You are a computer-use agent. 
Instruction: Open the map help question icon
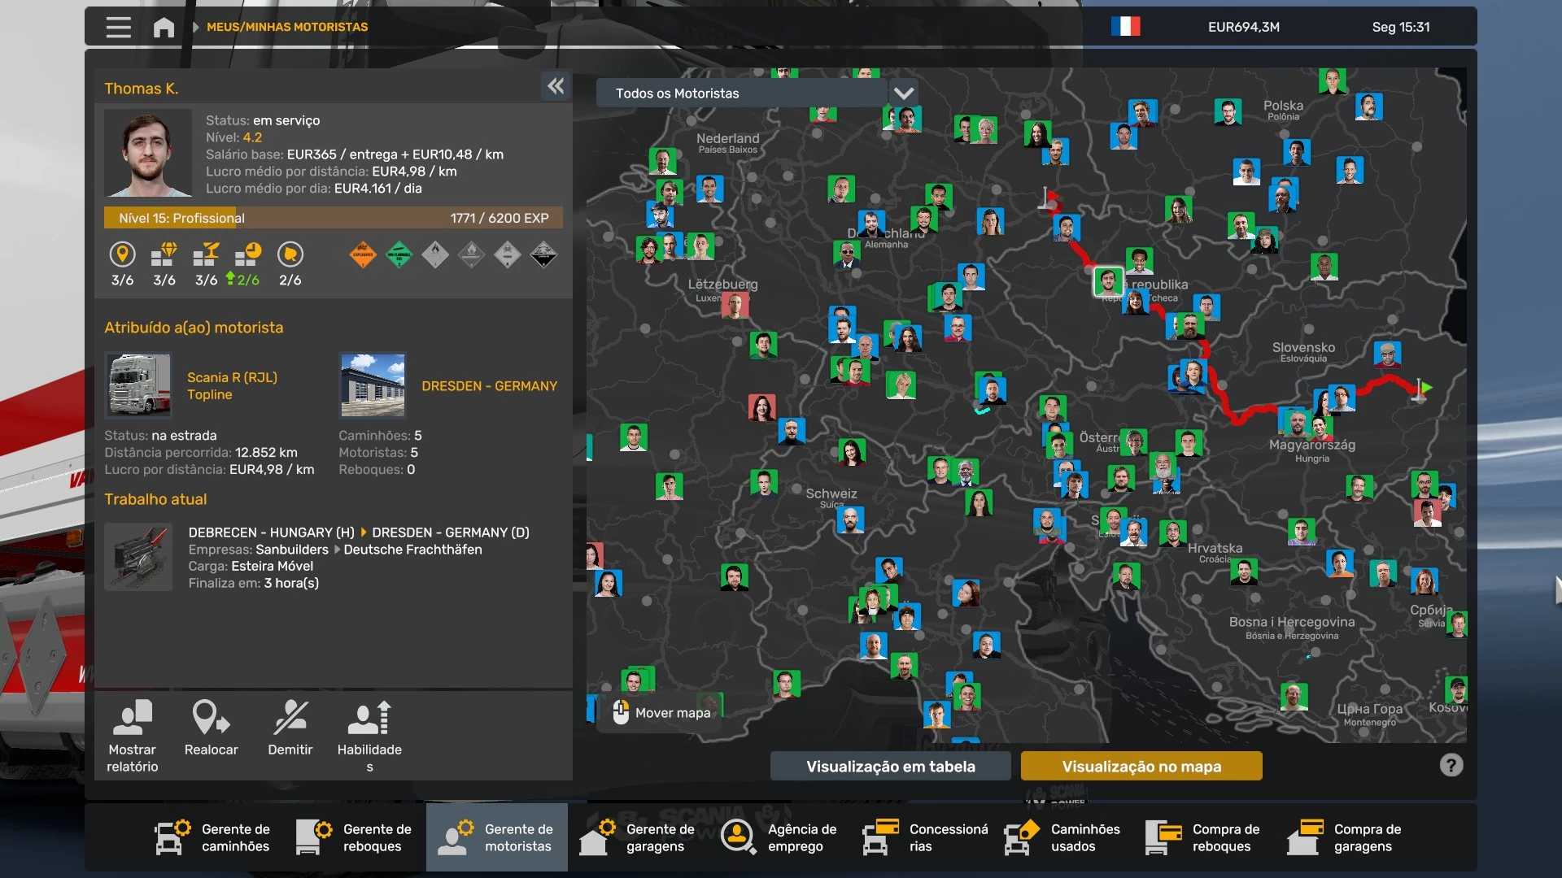click(1451, 765)
